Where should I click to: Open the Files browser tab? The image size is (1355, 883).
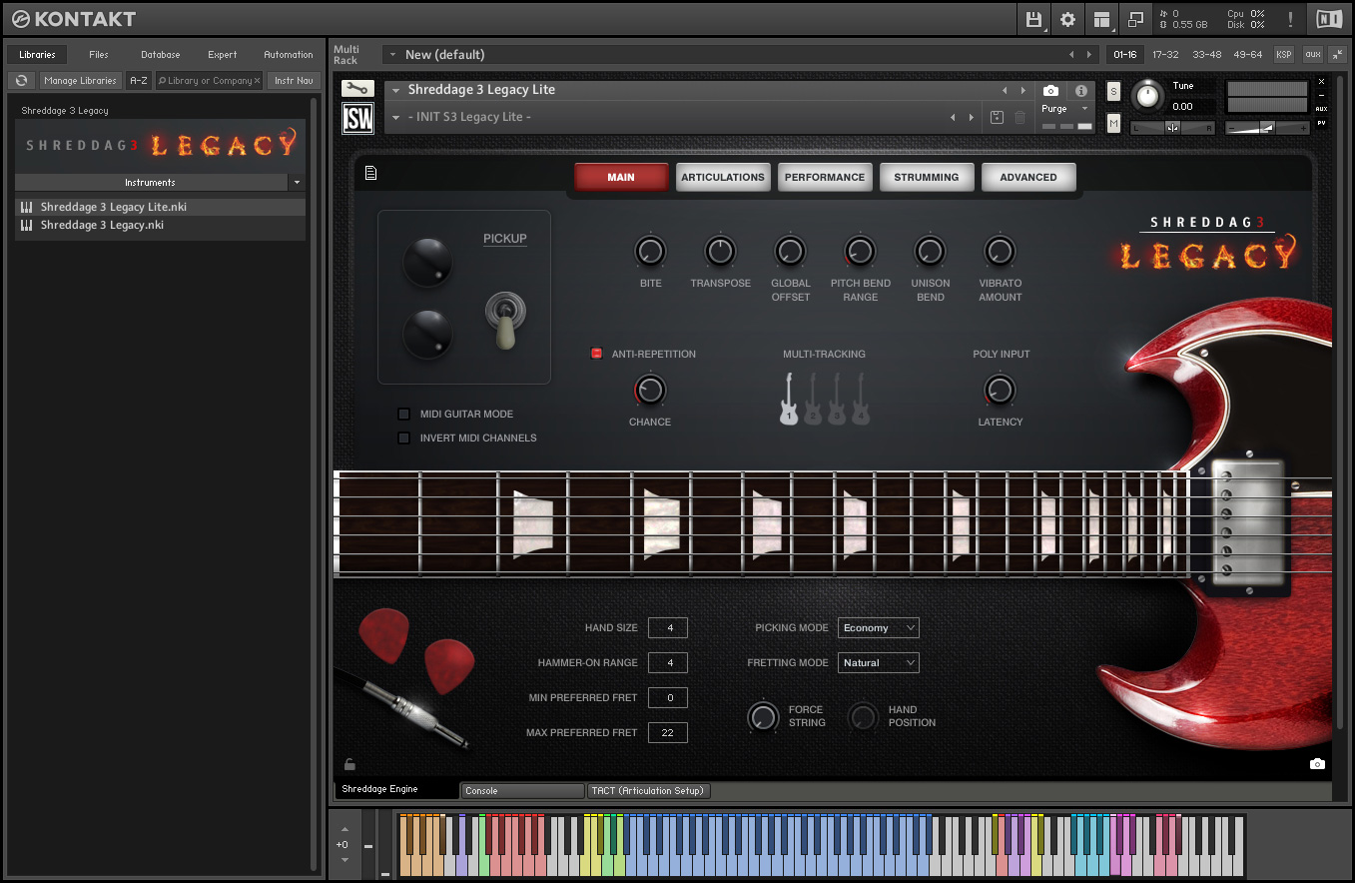tap(99, 54)
